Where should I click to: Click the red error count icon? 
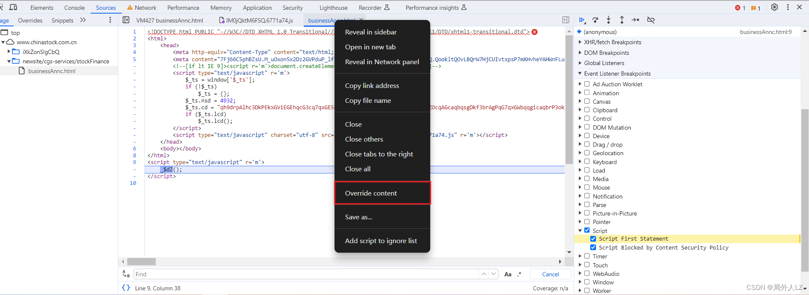[738, 8]
